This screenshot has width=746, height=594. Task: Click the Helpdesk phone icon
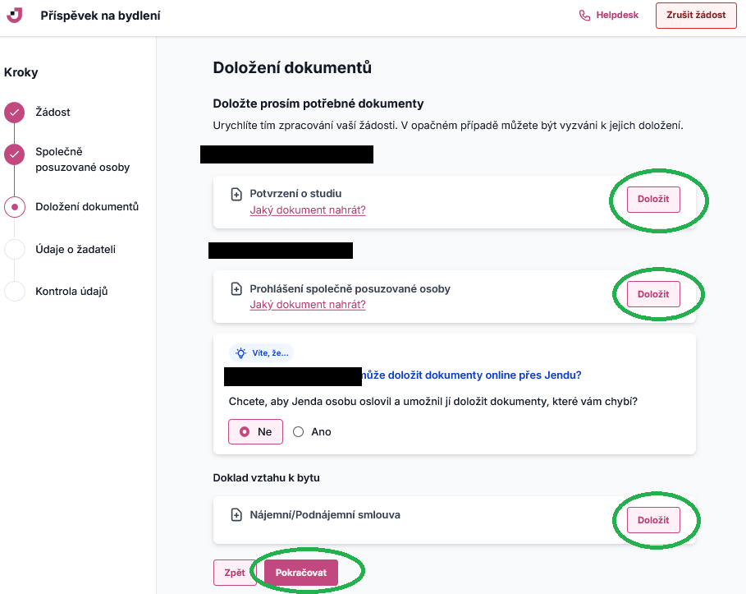coord(584,16)
